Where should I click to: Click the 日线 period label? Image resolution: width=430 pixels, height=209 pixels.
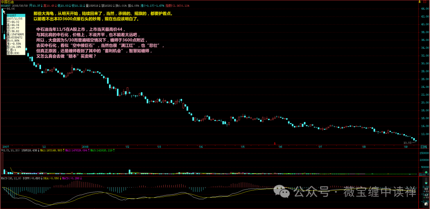point(424,147)
